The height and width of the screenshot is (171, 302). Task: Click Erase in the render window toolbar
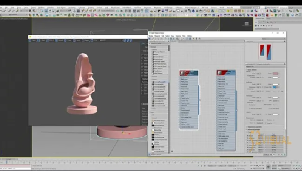coord(68,40)
